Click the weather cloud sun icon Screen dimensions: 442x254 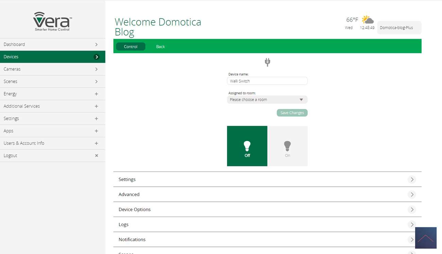368,20
